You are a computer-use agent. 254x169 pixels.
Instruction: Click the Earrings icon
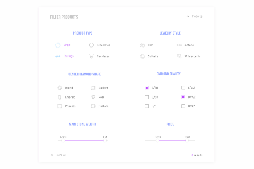[x=58, y=56]
